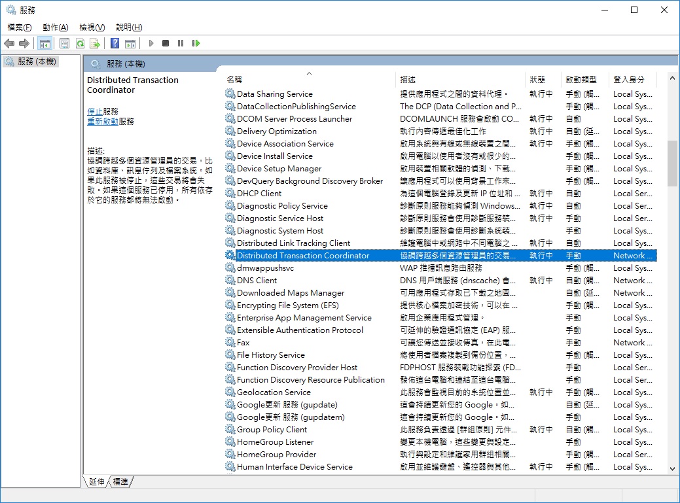Open the Properties toolbar icon
The image size is (680, 503).
click(x=63, y=43)
